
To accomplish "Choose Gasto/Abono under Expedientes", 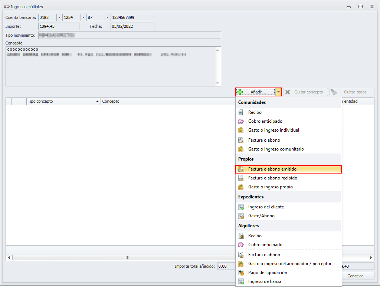I will click(289, 216).
